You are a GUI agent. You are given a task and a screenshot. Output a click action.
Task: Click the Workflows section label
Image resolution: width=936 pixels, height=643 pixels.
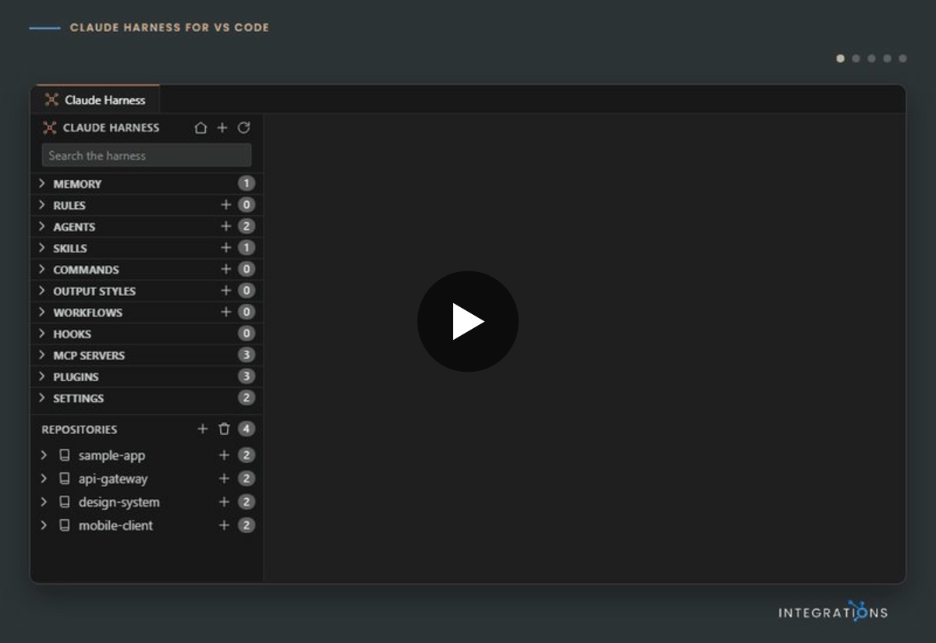(87, 313)
